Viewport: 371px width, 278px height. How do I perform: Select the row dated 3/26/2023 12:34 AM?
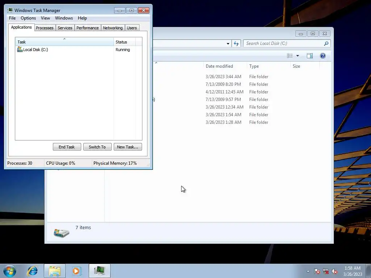[x=237, y=107]
